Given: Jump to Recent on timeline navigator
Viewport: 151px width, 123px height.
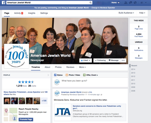Looking at the screenshot, I should click(134, 66).
